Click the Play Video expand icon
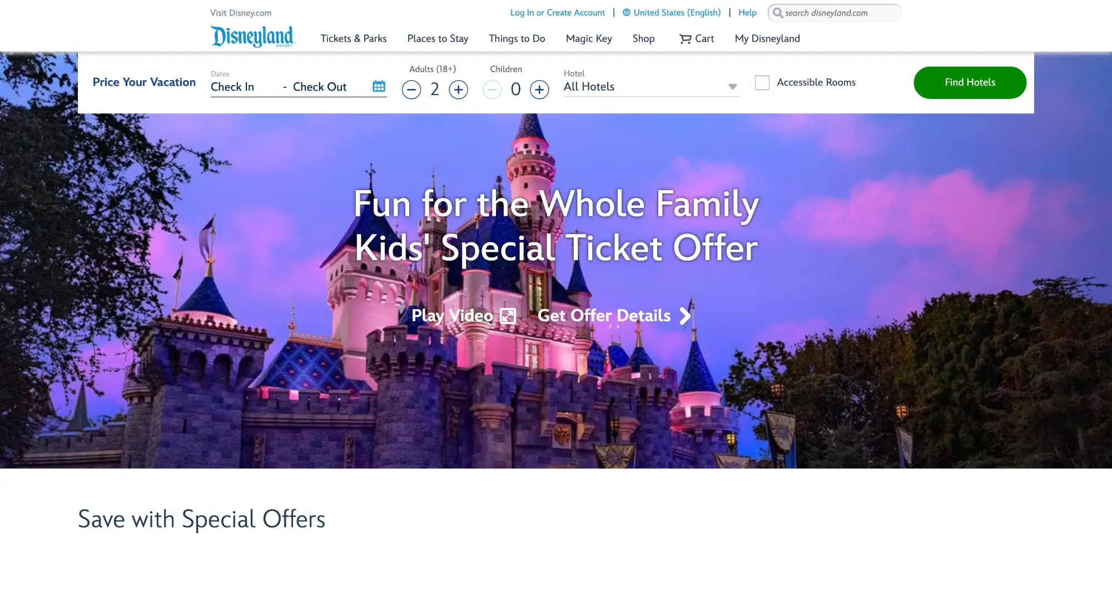The image size is (1112, 596). pos(508,316)
